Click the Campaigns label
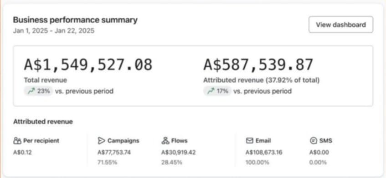386x178 pixels. click(x=124, y=141)
